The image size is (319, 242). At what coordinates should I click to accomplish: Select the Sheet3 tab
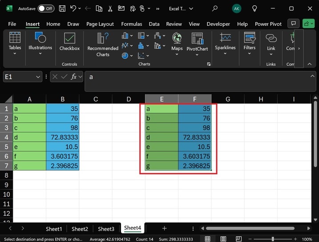coord(106,229)
